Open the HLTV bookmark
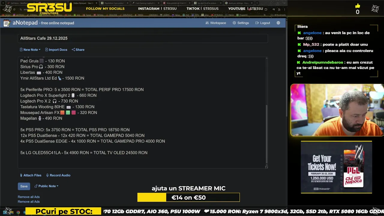This screenshot has height=216, width=384. [x=196, y=15]
